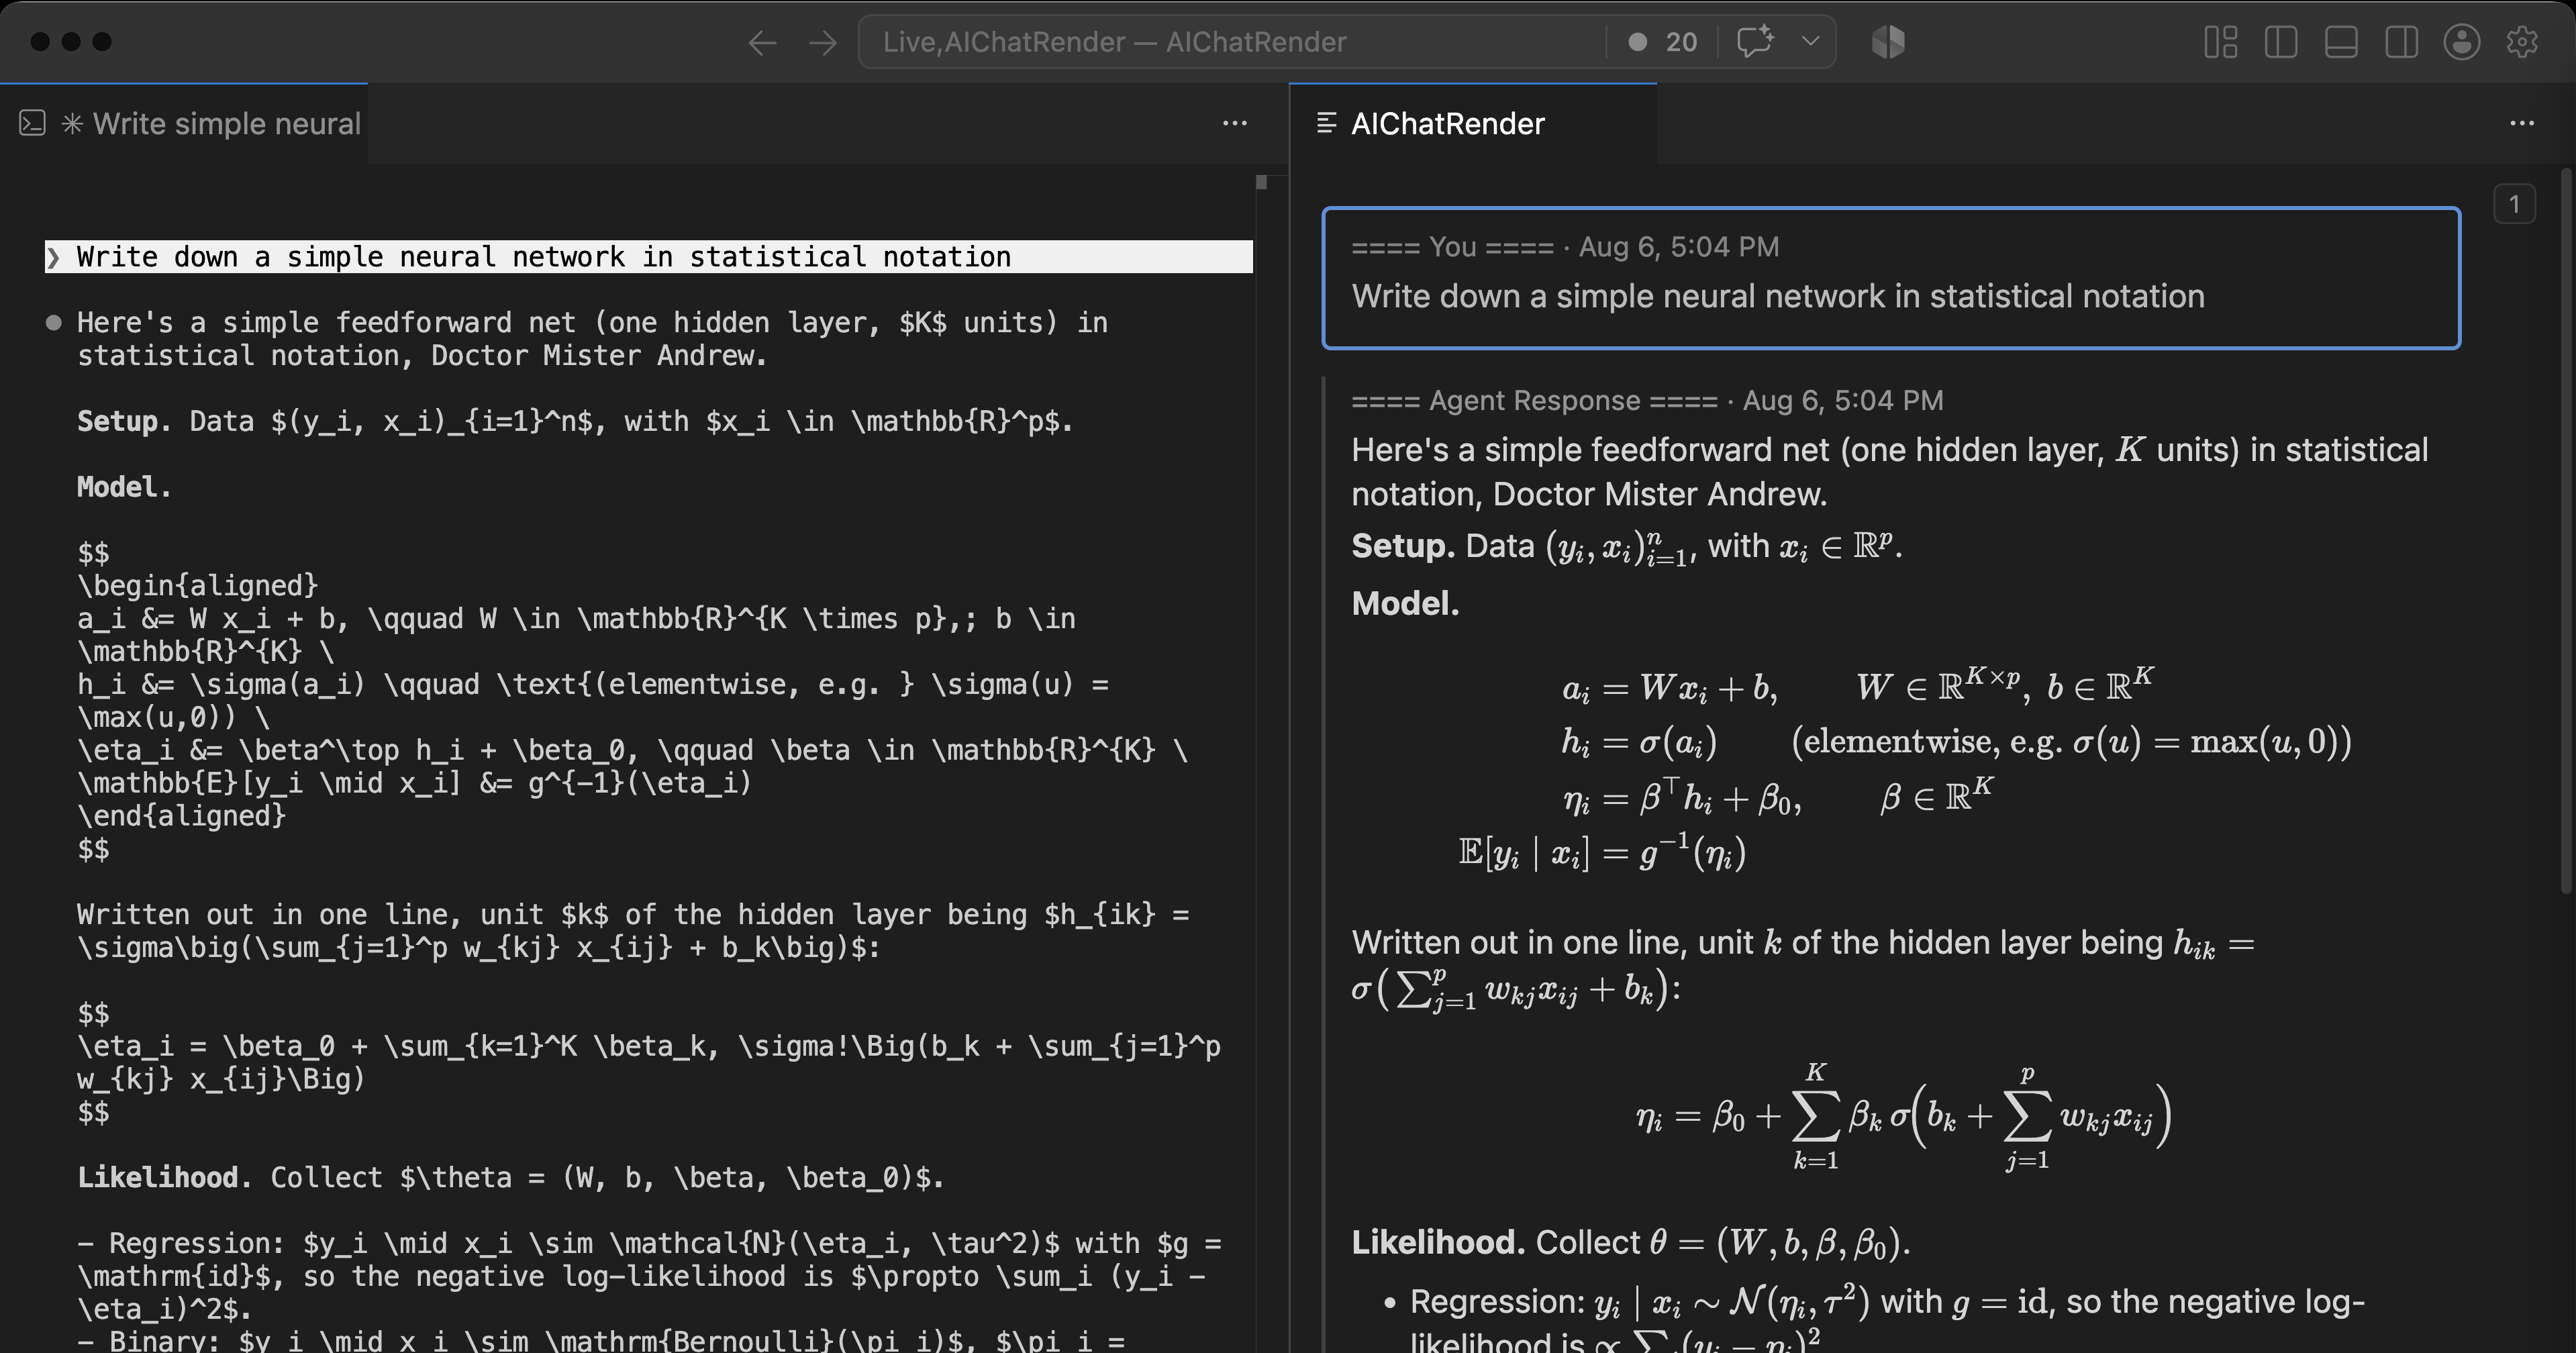Screen dimensions: 2576x1353
Task: Click the bold 'Likelihood.' in rendered pane
Action: (1438, 1242)
